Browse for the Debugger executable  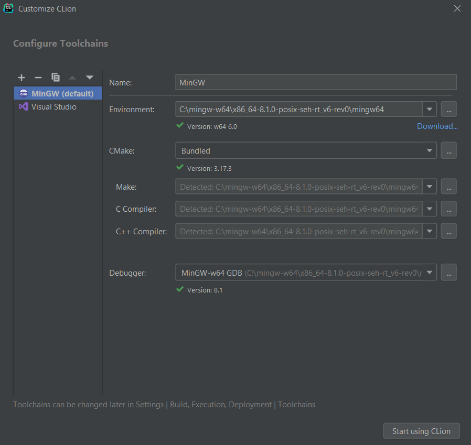(x=448, y=273)
